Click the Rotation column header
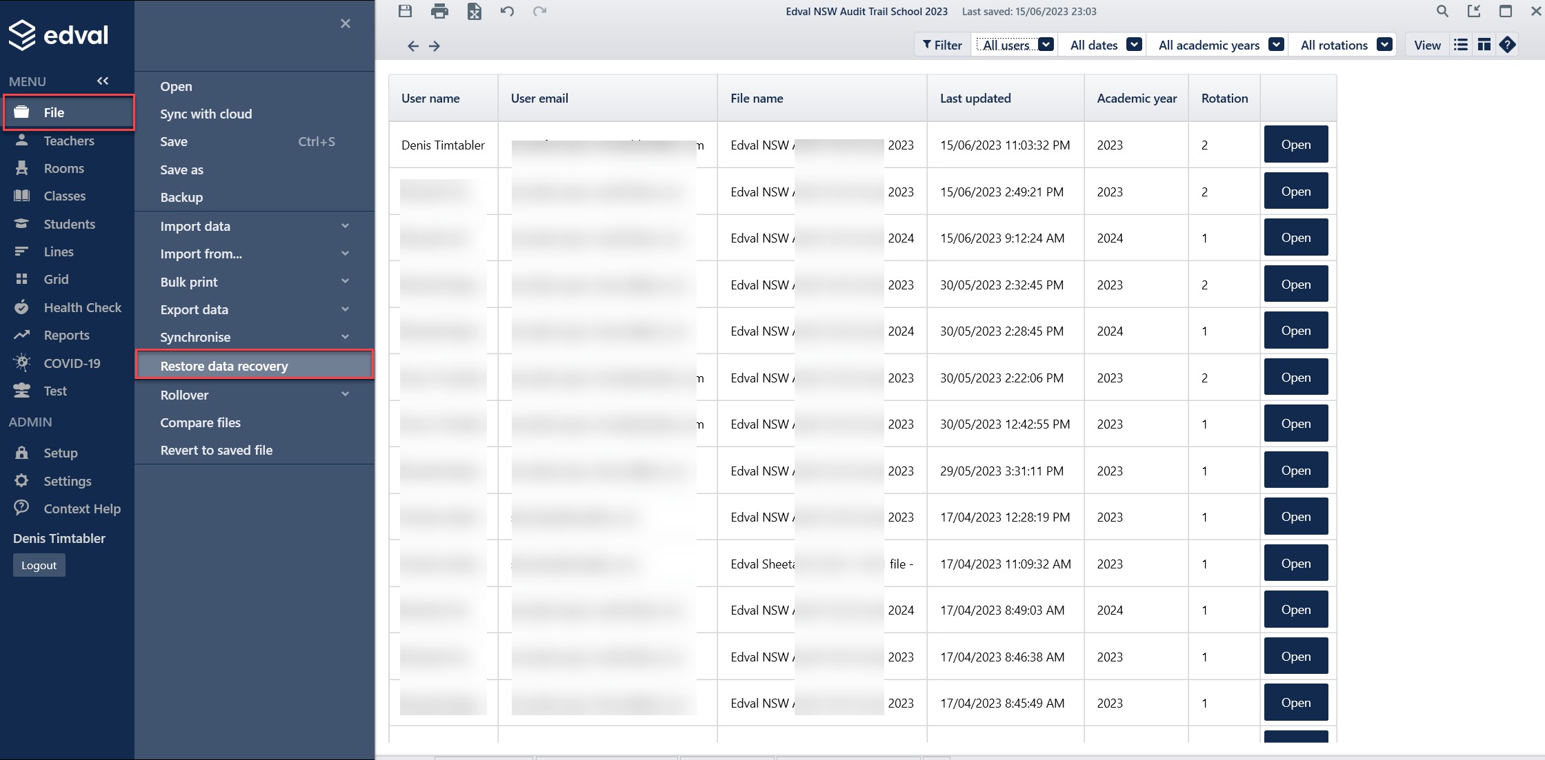The height and width of the screenshot is (760, 1545). [1224, 99]
